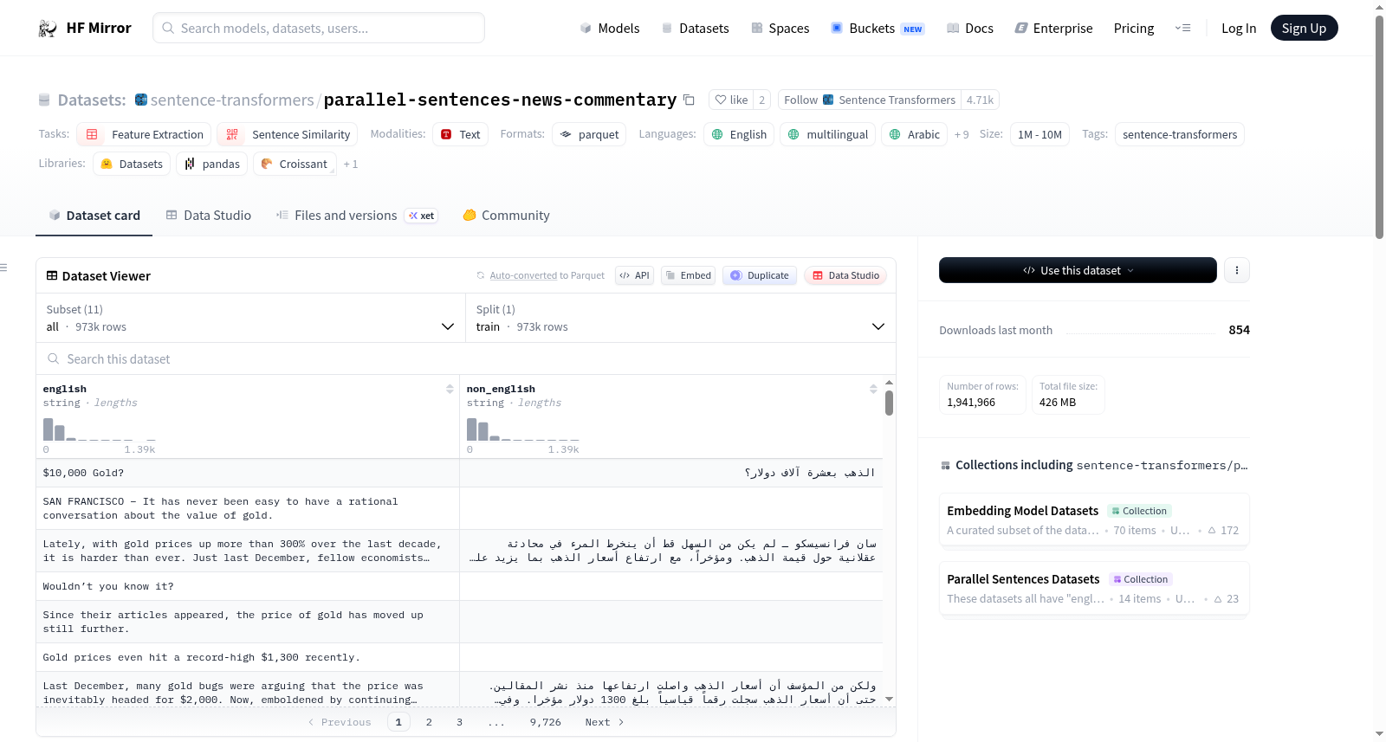Open the more navigation menu icon
The height and width of the screenshot is (742, 1386).
[1182, 28]
